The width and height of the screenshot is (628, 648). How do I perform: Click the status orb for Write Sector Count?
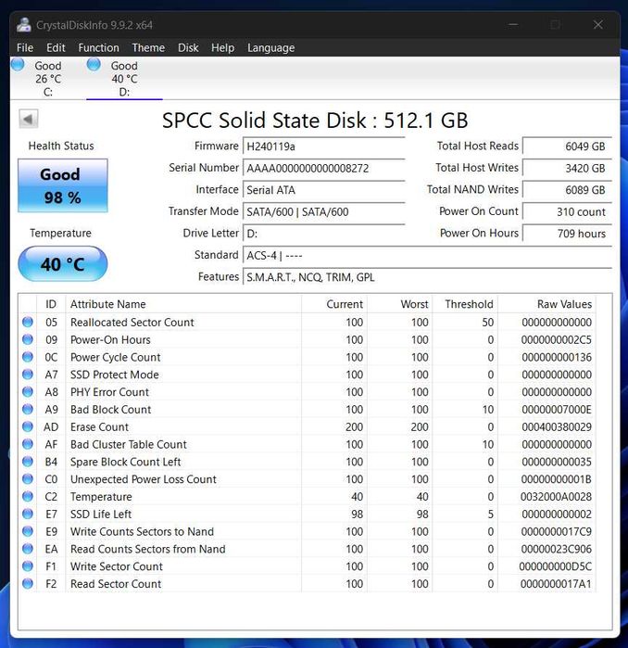click(x=28, y=565)
